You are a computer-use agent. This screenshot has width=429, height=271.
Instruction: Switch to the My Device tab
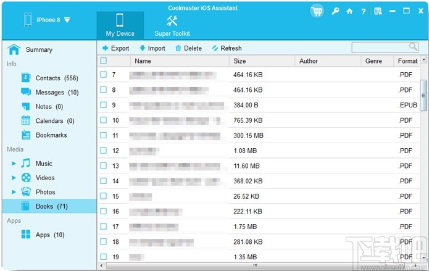tap(120, 25)
